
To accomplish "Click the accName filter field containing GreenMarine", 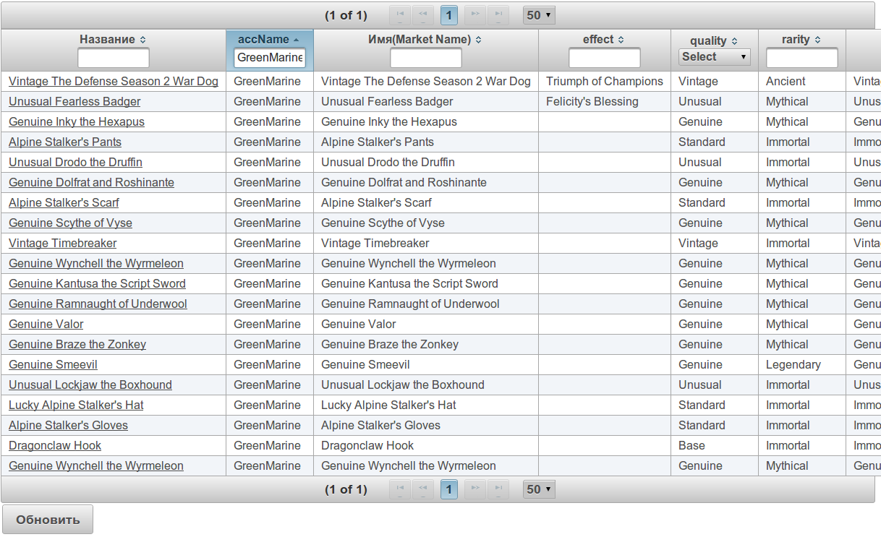I will point(270,58).
